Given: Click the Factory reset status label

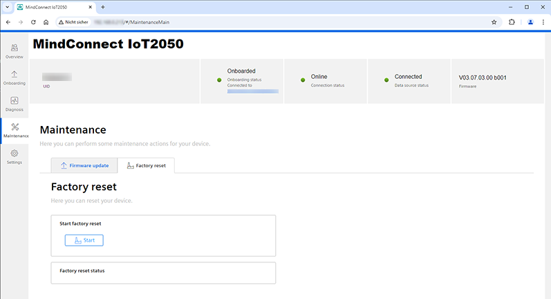Looking at the screenshot, I should tap(82, 271).
